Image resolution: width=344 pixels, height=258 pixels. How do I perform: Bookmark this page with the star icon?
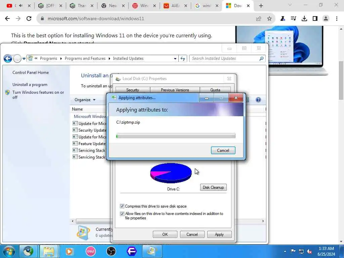pos(269,19)
